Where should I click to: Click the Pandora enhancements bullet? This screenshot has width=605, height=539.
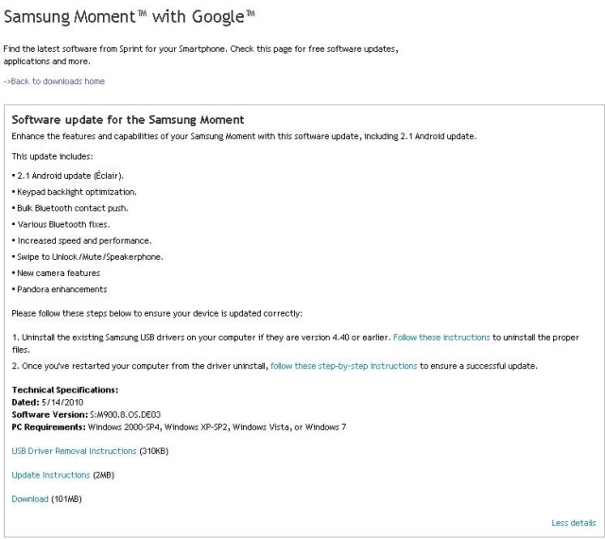click(x=60, y=289)
